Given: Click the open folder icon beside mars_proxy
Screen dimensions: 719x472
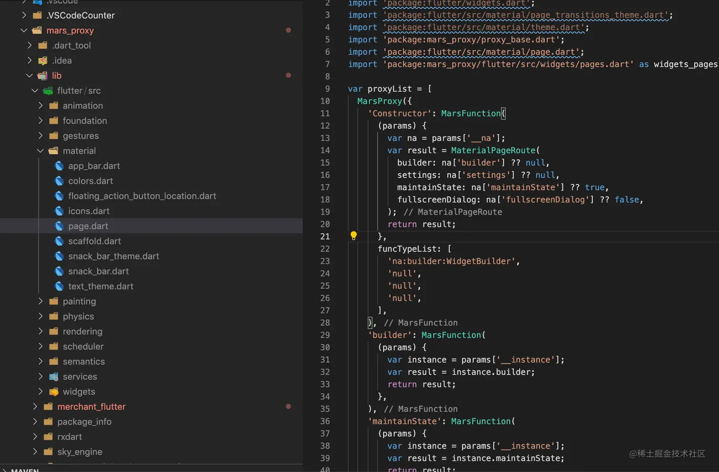Looking at the screenshot, I should [x=37, y=30].
